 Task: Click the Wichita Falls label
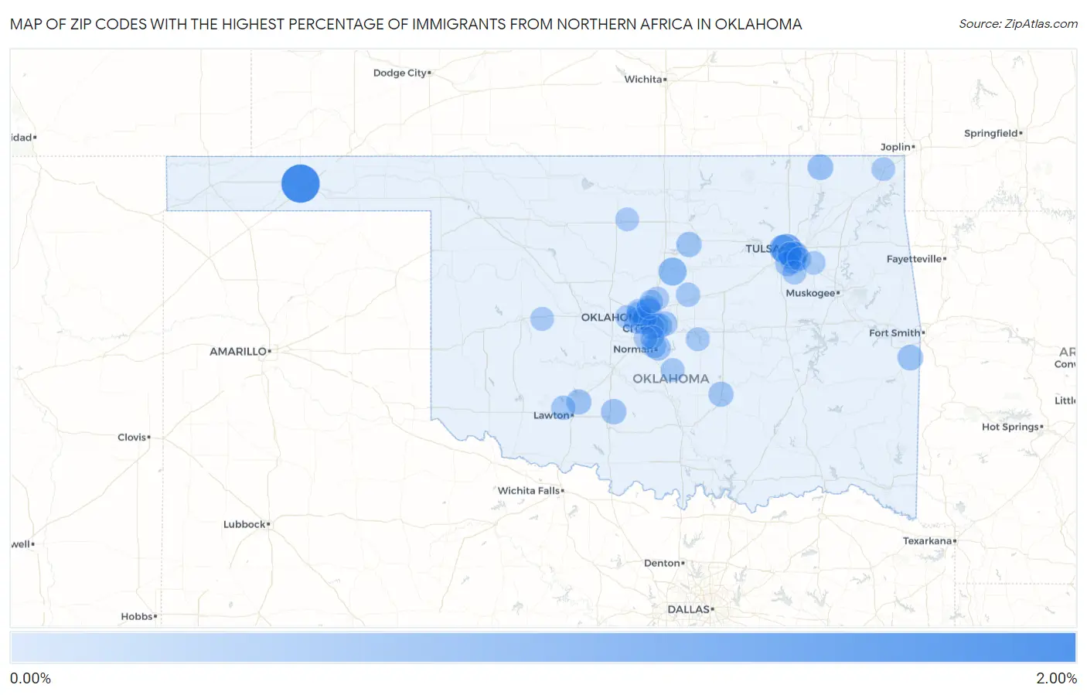[528, 490]
